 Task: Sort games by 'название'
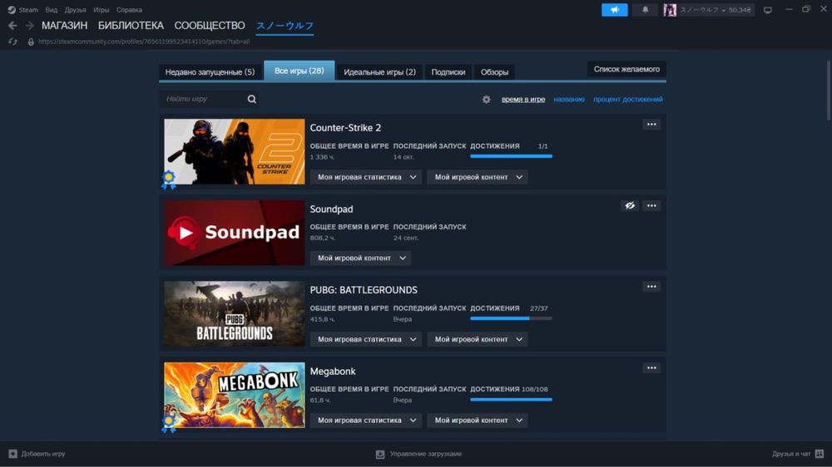569,99
